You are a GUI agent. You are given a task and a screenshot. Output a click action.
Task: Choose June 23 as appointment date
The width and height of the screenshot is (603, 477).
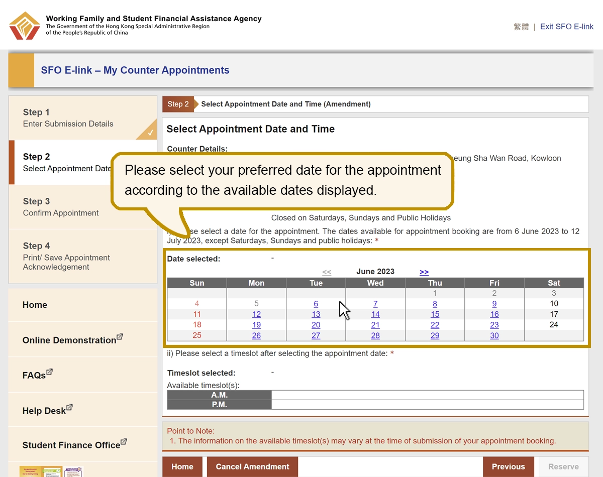[x=494, y=325]
